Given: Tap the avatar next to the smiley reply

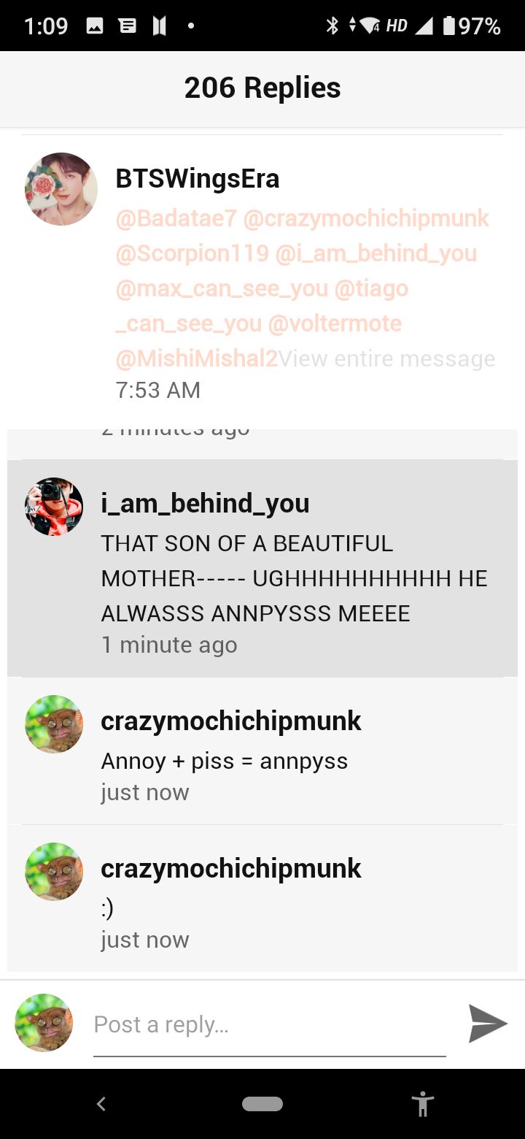Looking at the screenshot, I should click(x=54, y=872).
